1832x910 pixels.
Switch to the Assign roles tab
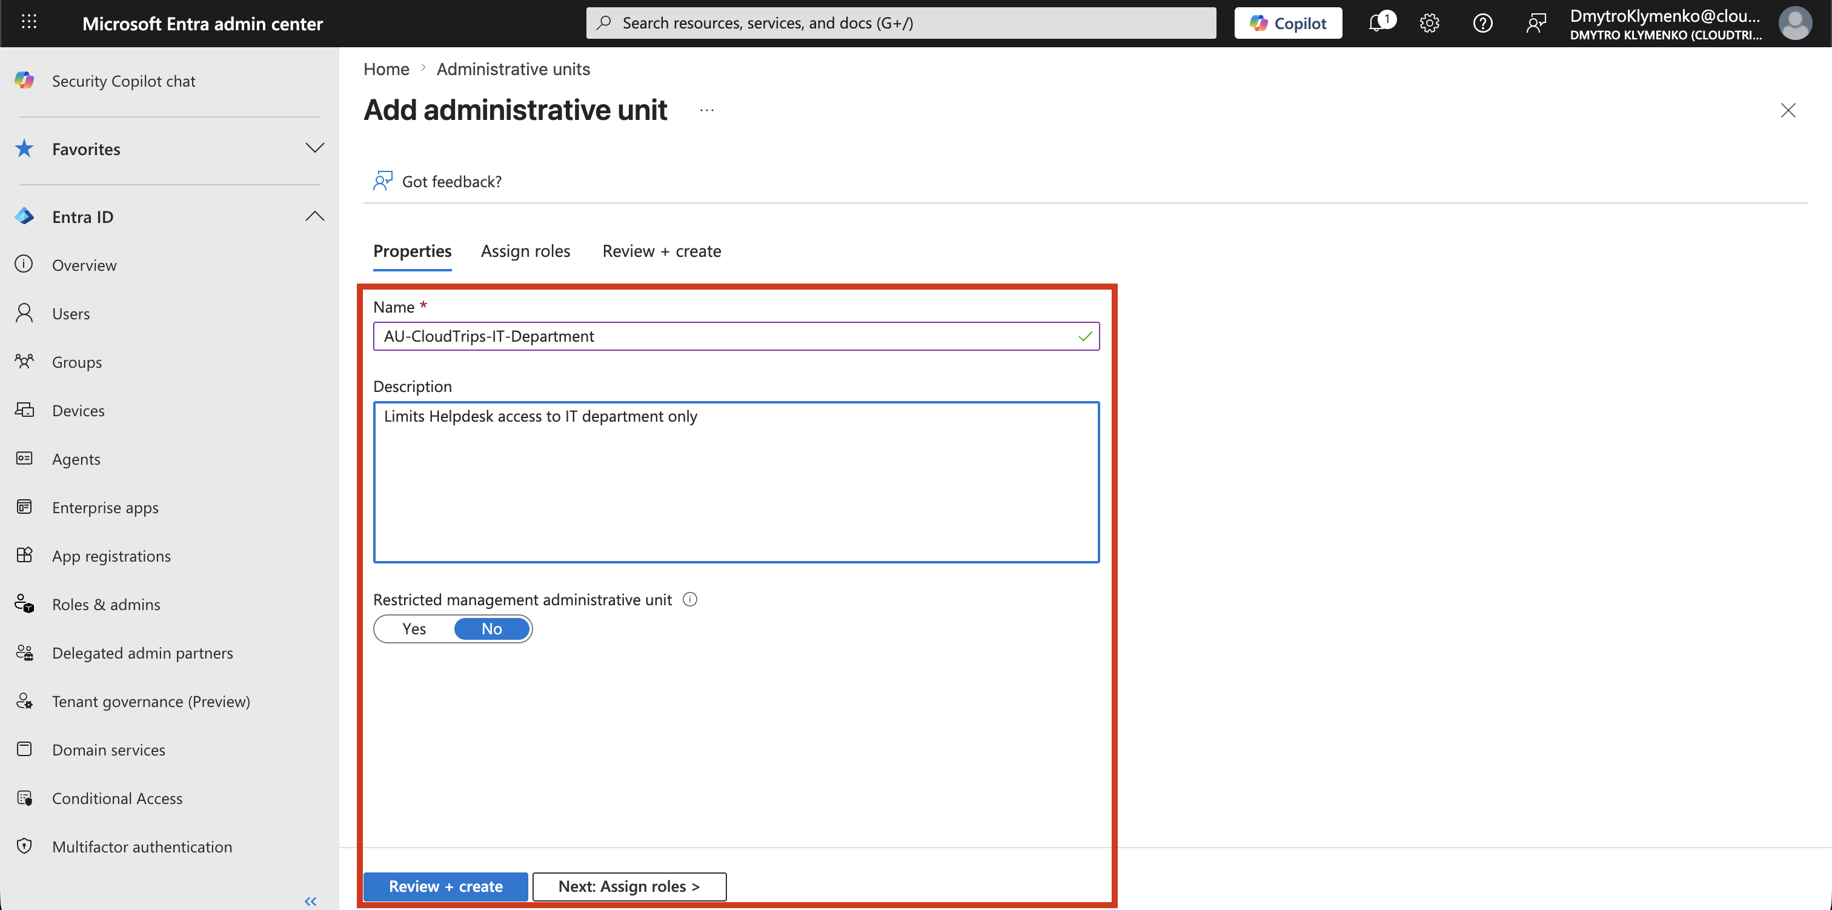point(526,251)
